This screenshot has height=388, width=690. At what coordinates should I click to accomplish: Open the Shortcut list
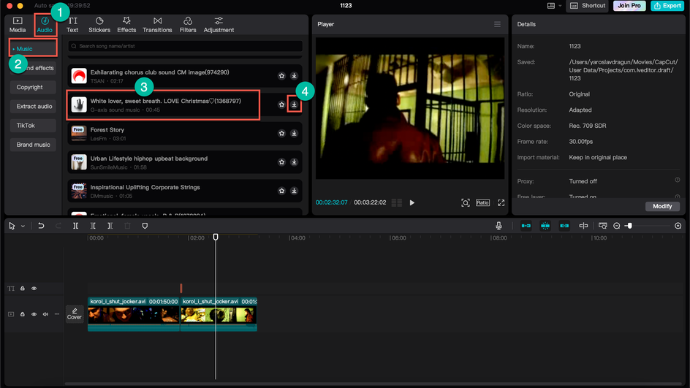tap(588, 6)
